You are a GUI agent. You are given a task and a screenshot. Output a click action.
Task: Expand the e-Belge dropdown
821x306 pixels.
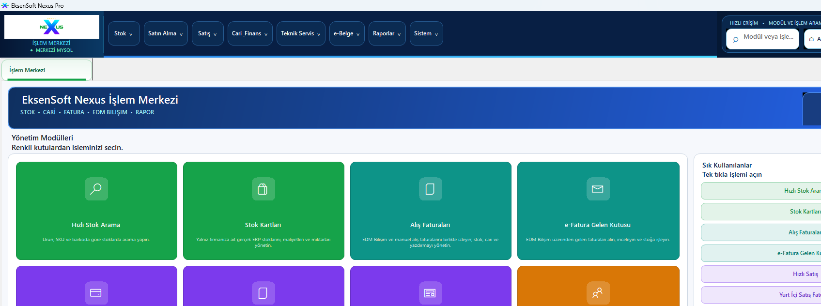[347, 33]
